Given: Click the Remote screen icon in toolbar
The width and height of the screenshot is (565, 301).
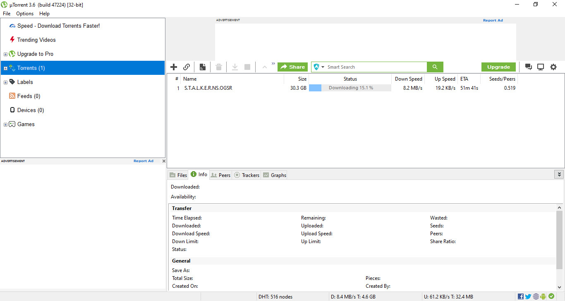Looking at the screenshot, I should [x=541, y=67].
